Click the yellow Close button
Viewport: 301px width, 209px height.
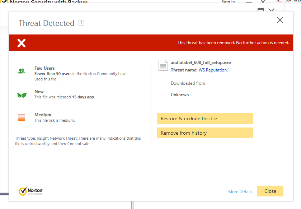[270, 191]
